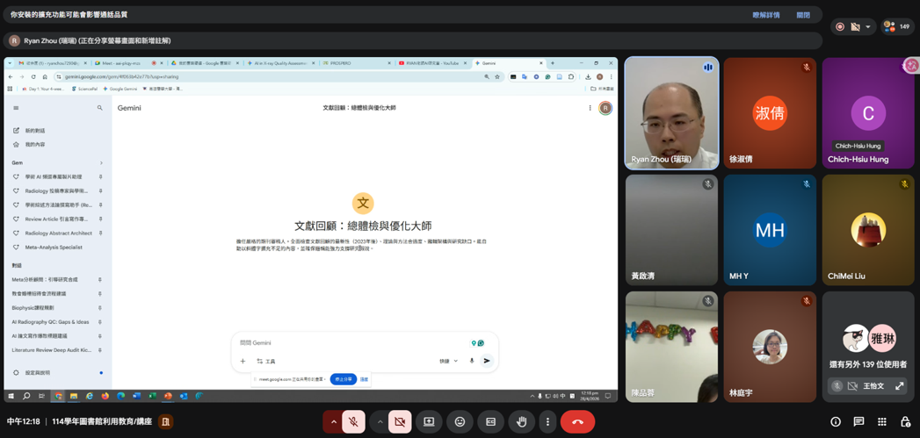The width and height of the screenshot is (920, 438).
Task: Open 我的內容 in Gemini sidebar
Action: (34, 144)
